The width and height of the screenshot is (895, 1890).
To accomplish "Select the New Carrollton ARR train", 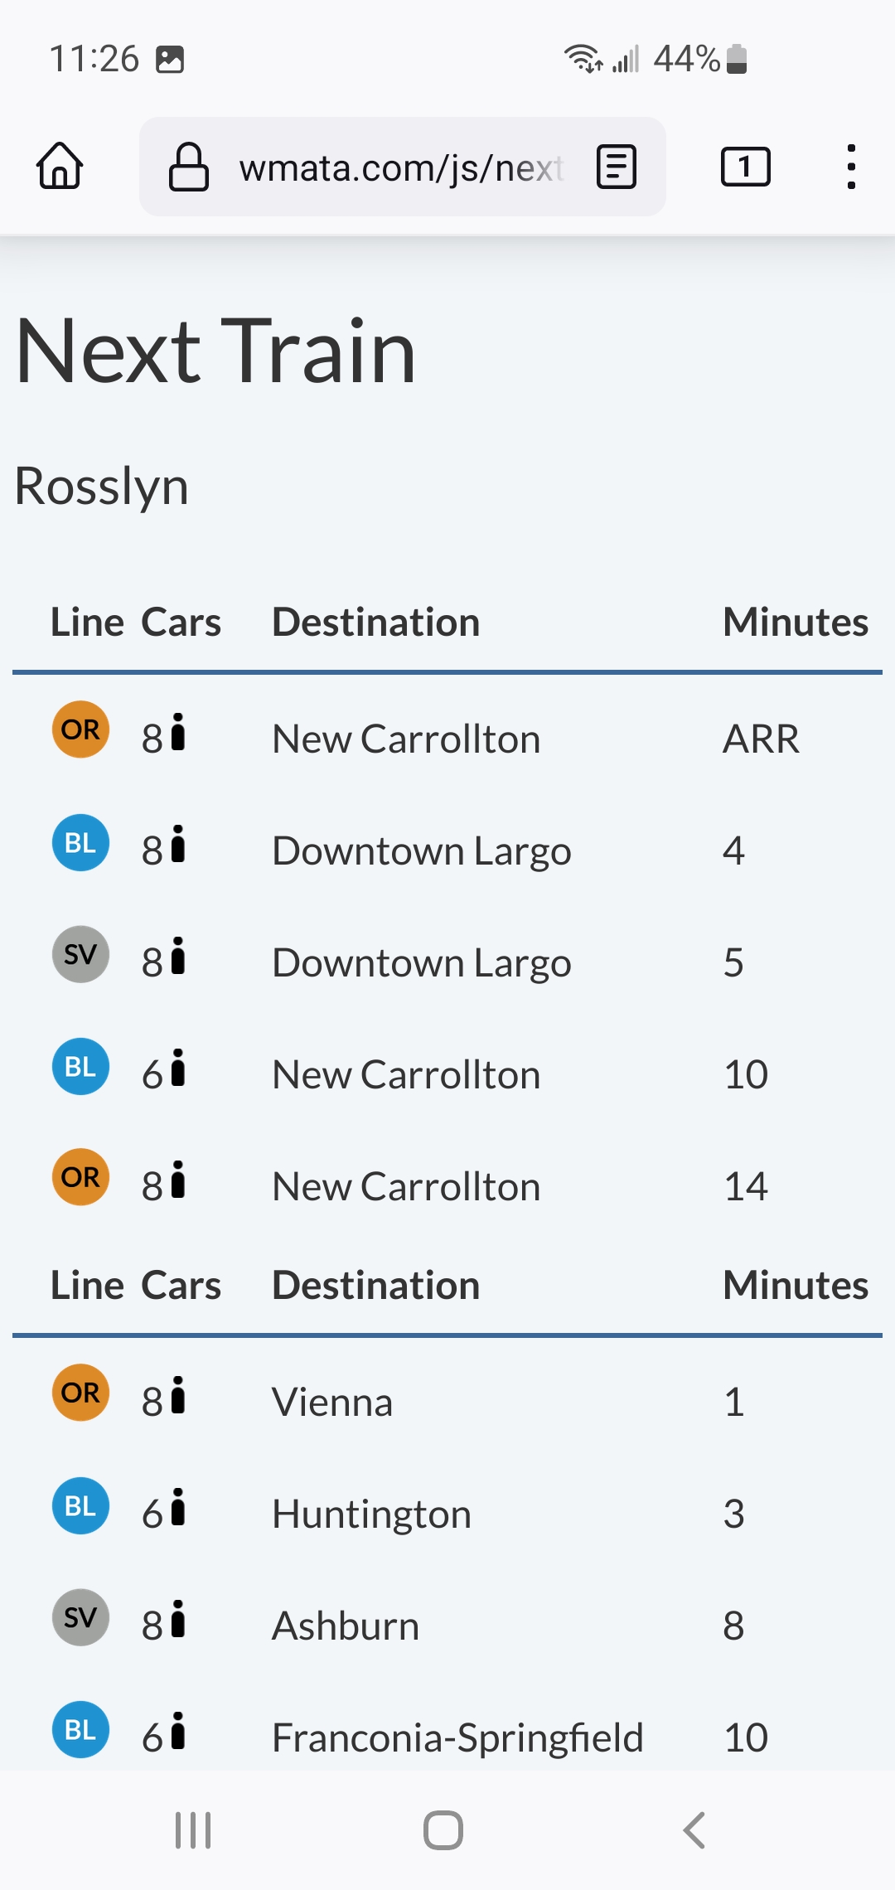I will point(406,739).
